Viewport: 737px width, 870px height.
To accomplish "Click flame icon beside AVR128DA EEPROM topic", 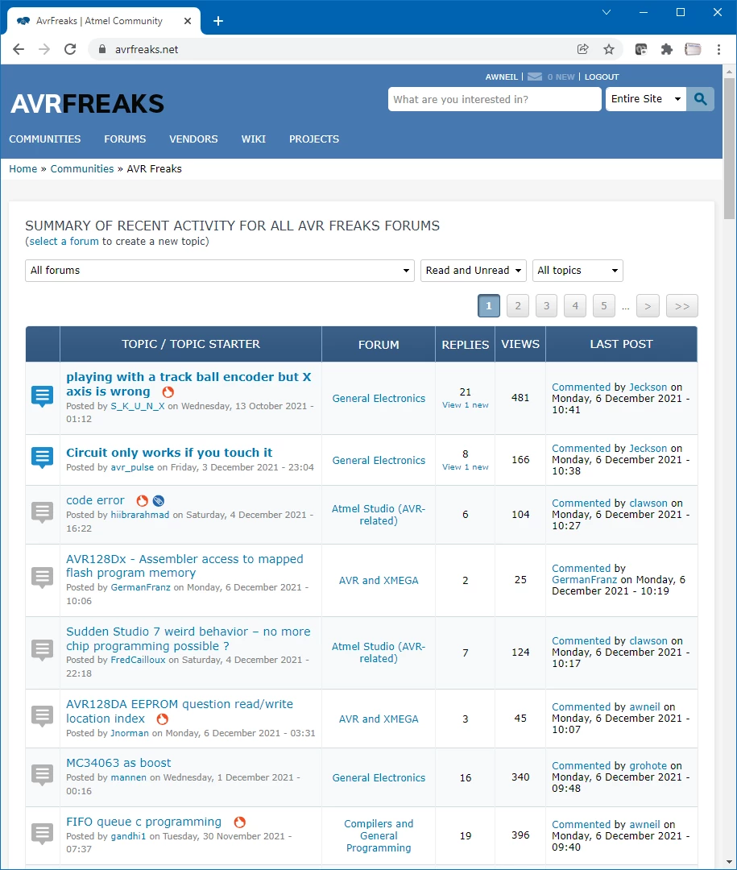I will coord(162,719).
